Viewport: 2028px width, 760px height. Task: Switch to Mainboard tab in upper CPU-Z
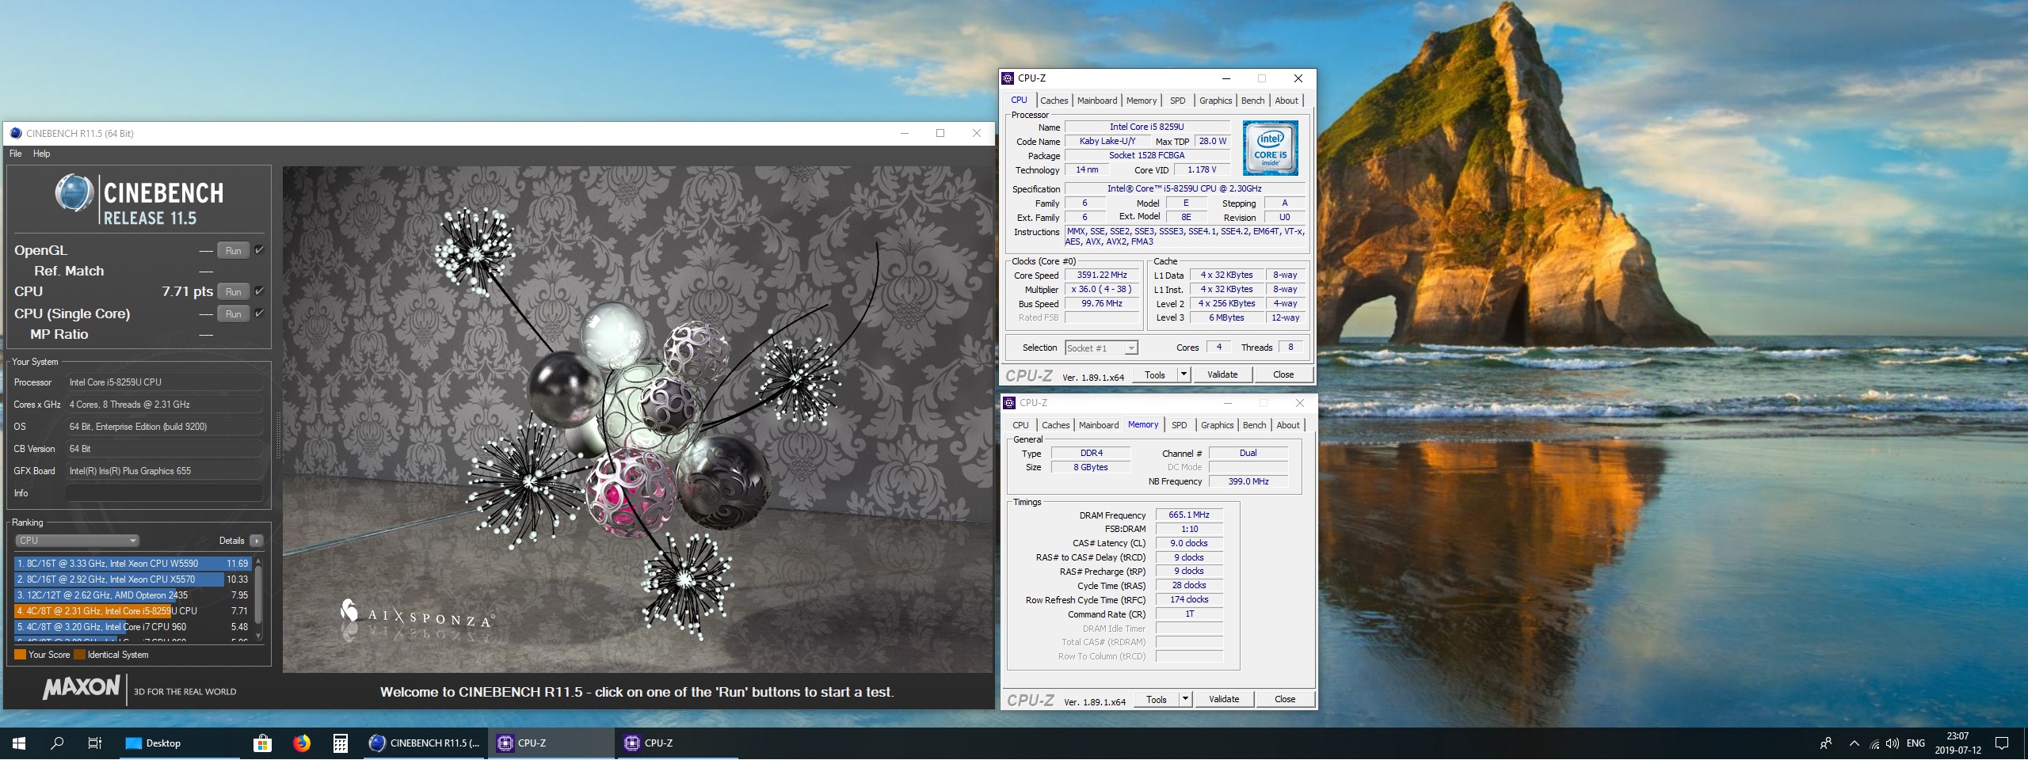tap(1096, 101)
